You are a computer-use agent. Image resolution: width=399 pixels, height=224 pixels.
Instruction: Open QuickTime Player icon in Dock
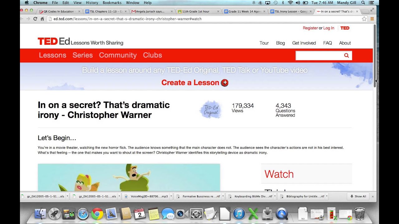(282, 214)
